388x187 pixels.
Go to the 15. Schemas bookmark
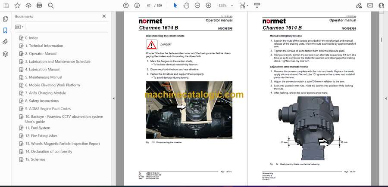(x=35, y=159)
